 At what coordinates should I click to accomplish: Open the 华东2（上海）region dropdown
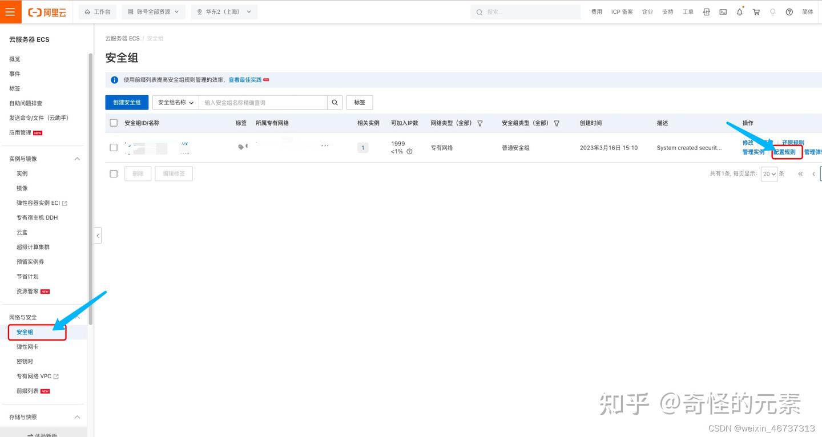[x=224, y=11]
